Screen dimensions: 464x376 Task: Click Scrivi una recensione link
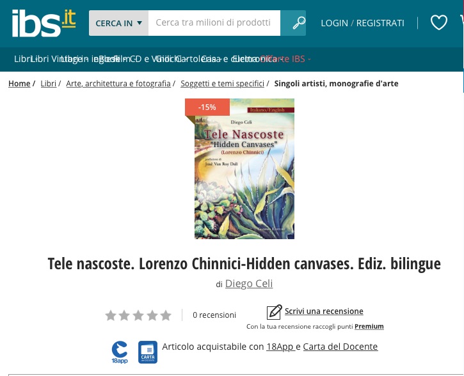click(x=324, y=311)
